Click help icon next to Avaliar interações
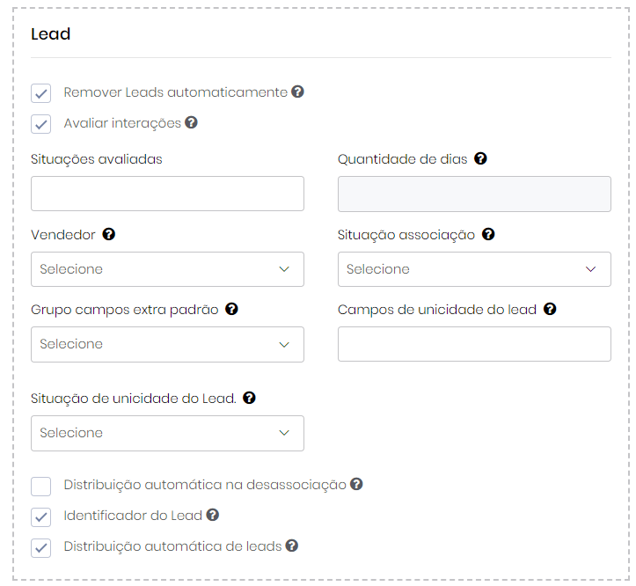 [x=191, y=122]
